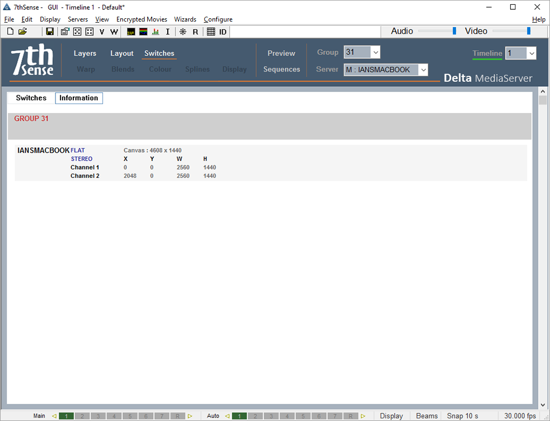Click the W toolbar button
Screen dimensions: 550x421
114,32
